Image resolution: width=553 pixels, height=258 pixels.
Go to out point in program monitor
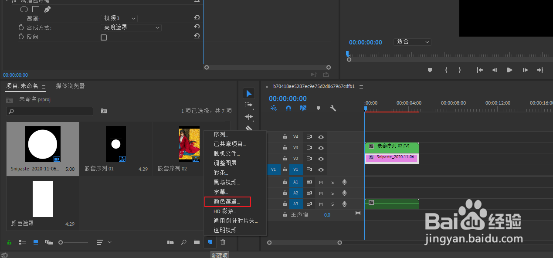[x=540, y=70]
